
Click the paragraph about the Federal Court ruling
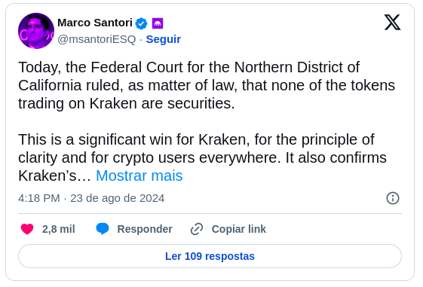click(207, 85)
